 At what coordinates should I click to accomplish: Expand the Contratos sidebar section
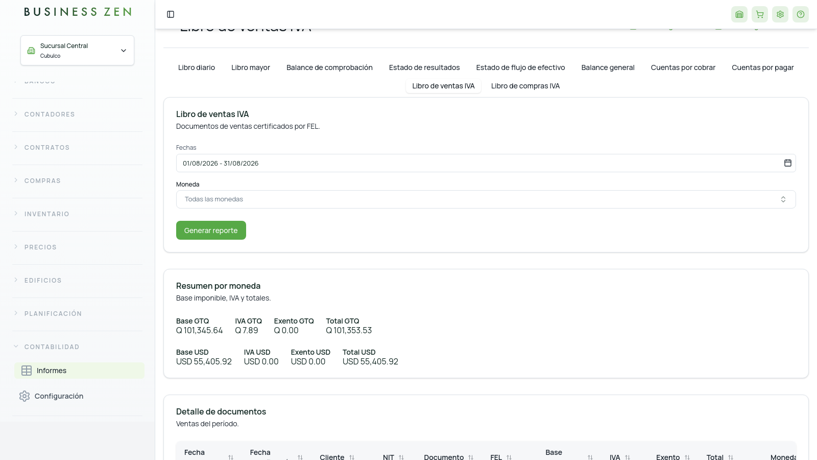(x=77, y=148)
